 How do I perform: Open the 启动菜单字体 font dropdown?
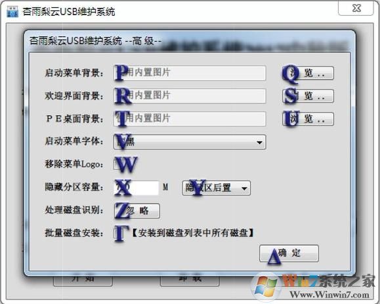click(x=190, y=142)
